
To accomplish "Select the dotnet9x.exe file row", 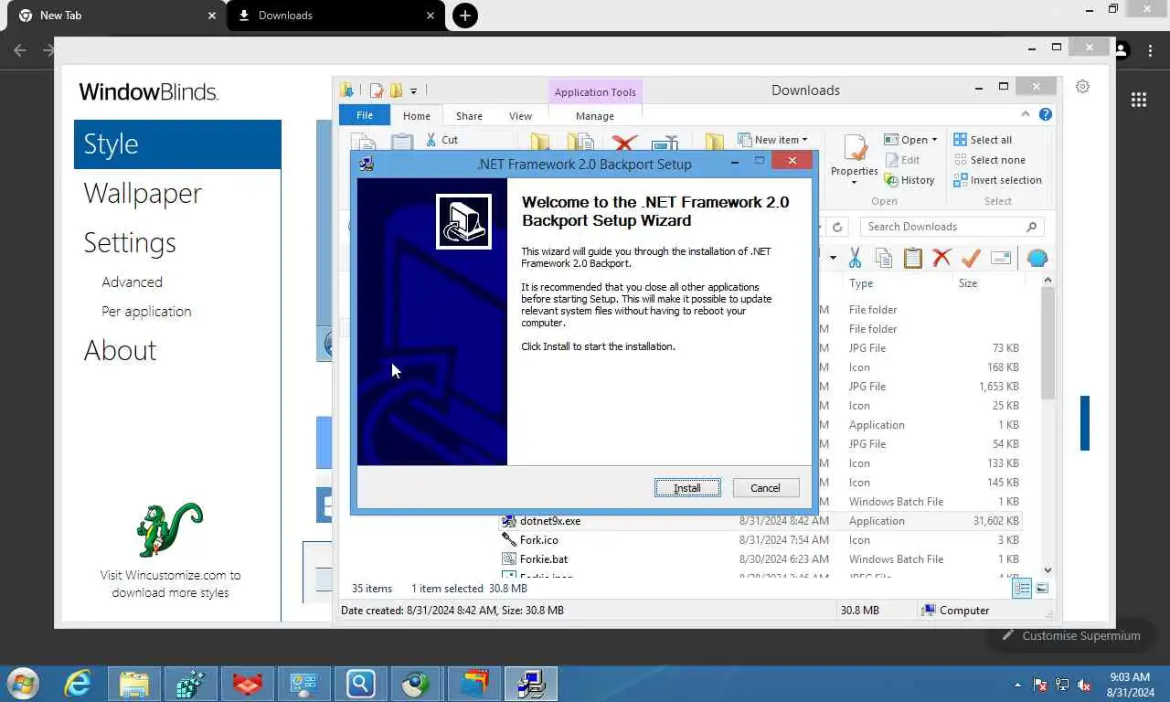I will pos(760,521).
